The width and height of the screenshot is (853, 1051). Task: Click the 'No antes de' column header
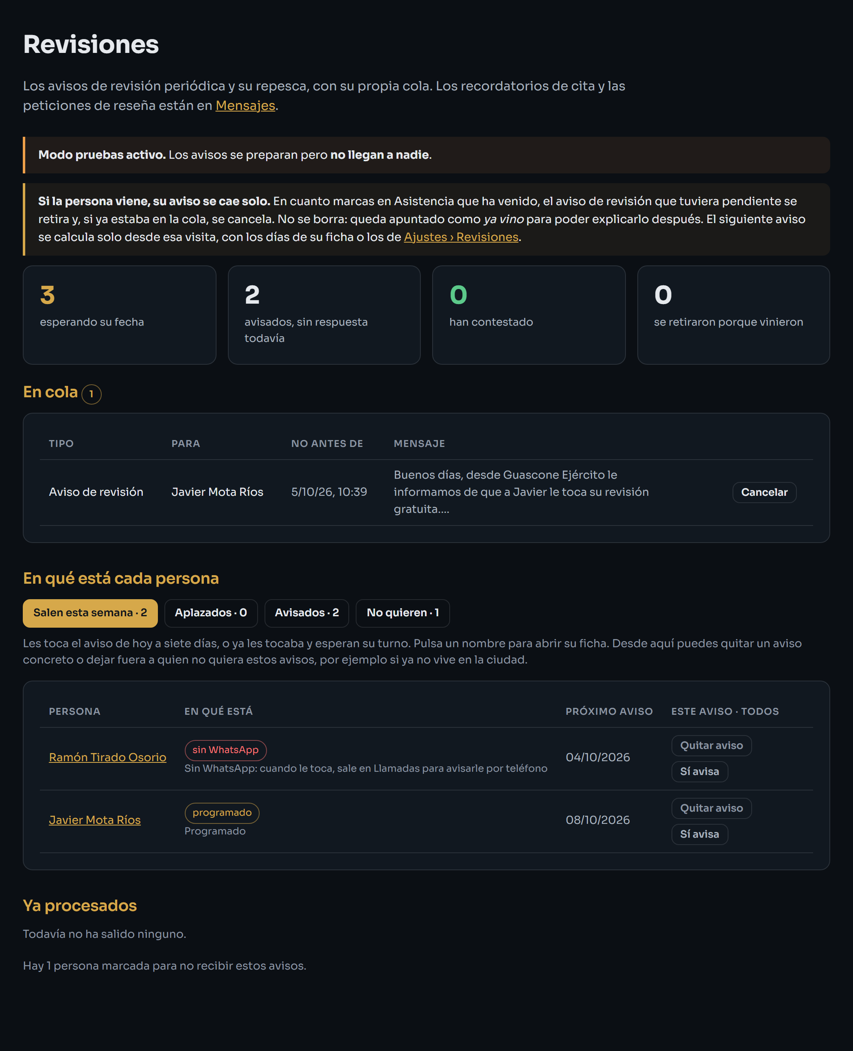point(327,443)
